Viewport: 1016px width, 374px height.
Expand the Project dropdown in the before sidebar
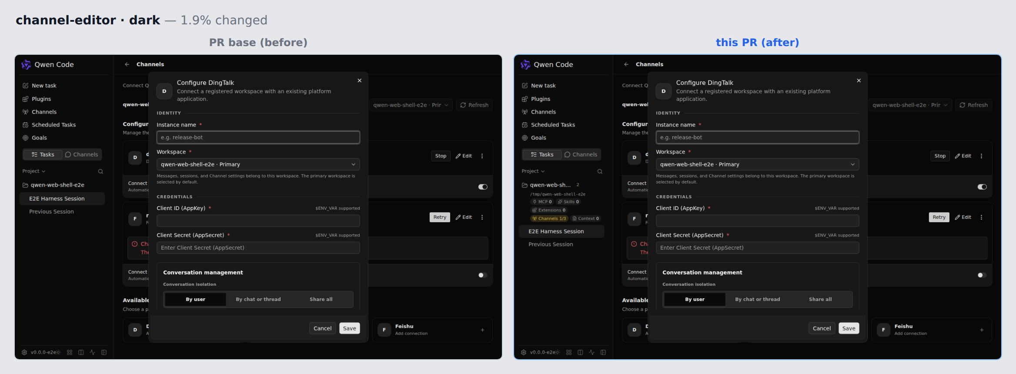point(34,171)
